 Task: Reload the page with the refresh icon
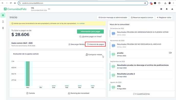click(11, 3)
